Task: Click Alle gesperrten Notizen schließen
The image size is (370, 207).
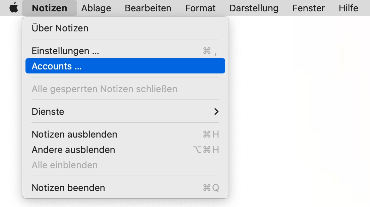Action: point(104,89)
